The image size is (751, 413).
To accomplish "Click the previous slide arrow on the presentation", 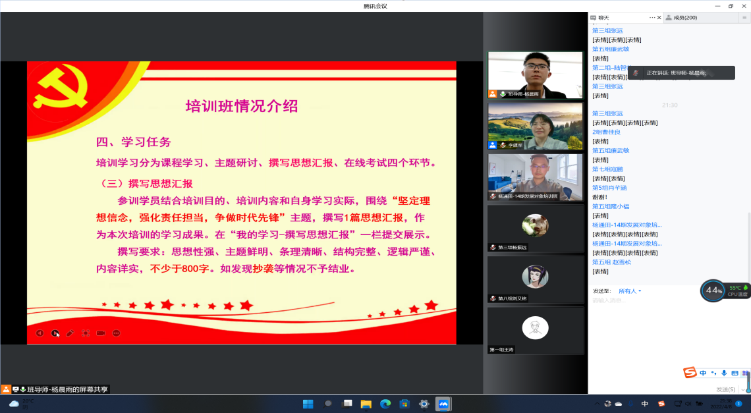I will pyautogui.click(x=40, y=333).
